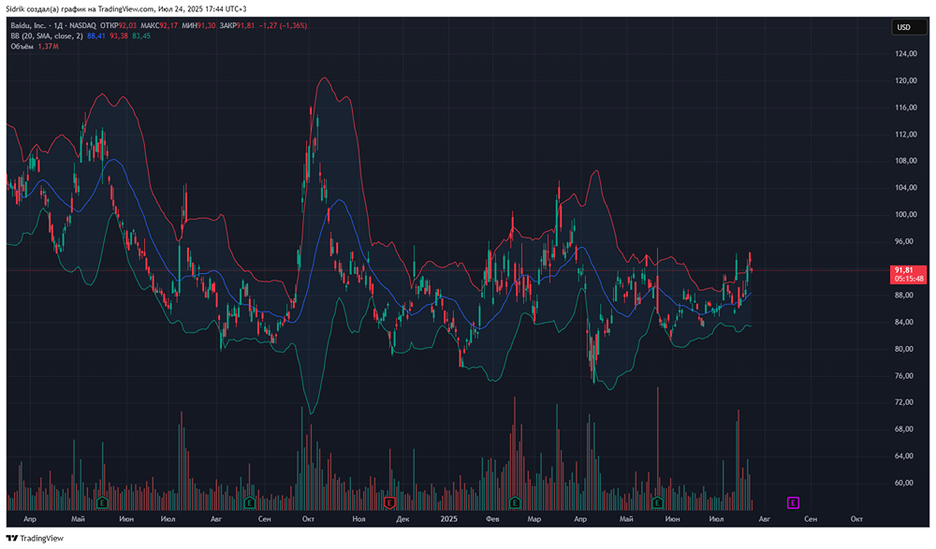
Task: Click the 84,00 price axis label
Action: (x=905, y=322)
